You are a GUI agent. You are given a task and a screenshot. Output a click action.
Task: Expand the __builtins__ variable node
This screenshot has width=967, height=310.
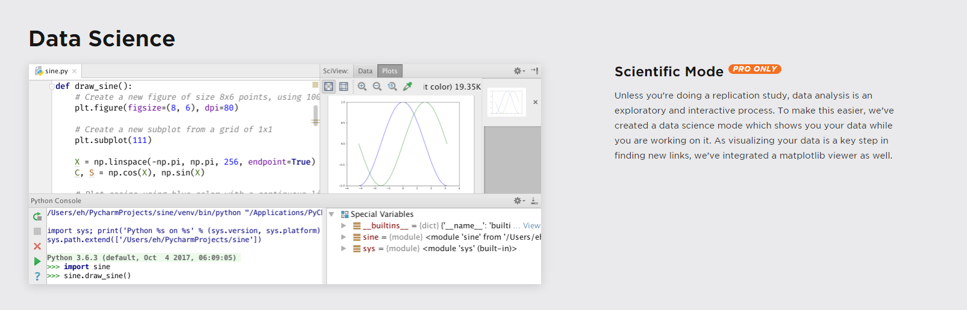[x=343, y=226]
